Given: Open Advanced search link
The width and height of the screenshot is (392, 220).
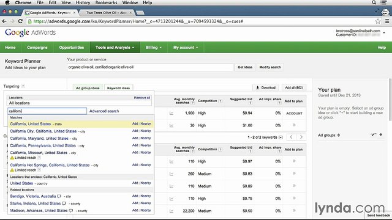Looking at the screenshot, I should click(x=104, y=111).
